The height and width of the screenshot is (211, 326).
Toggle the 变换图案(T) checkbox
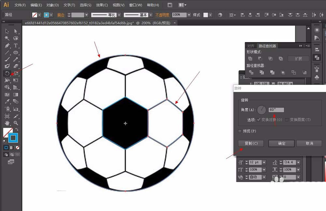pyautogui.click(x=287, y=120)
